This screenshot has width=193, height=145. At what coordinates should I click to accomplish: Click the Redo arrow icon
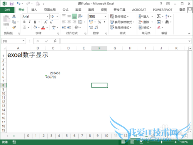click(x=28, y=3)
